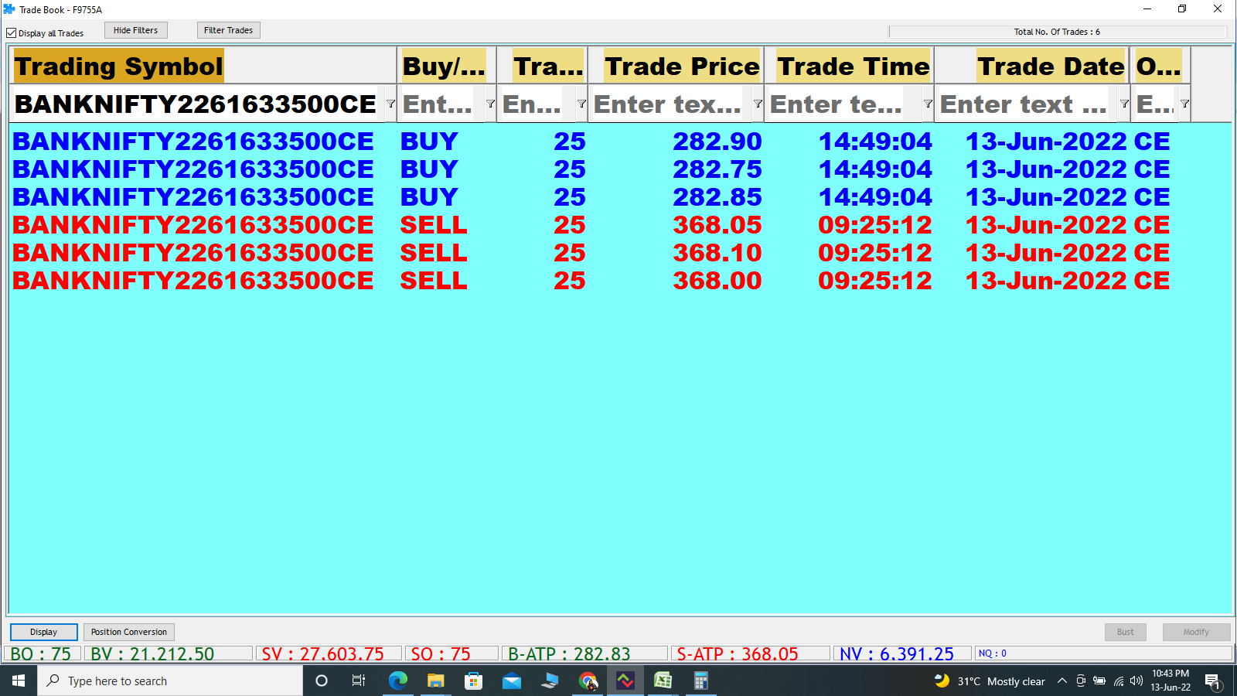
Task: Open the notification center icon
Action: pos(1213,681)
